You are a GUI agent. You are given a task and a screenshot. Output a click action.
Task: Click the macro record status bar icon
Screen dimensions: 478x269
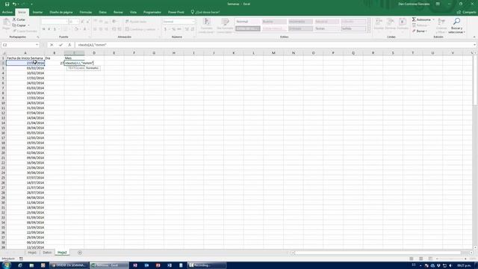pos(21,259)
